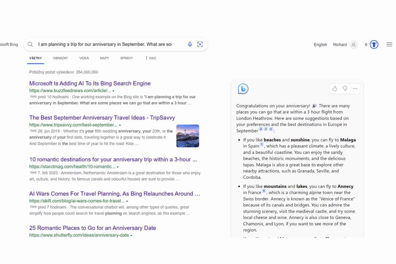Open more options ellipsis in chat card
Viewport: 396px width, 264px height.
(355, 88)
